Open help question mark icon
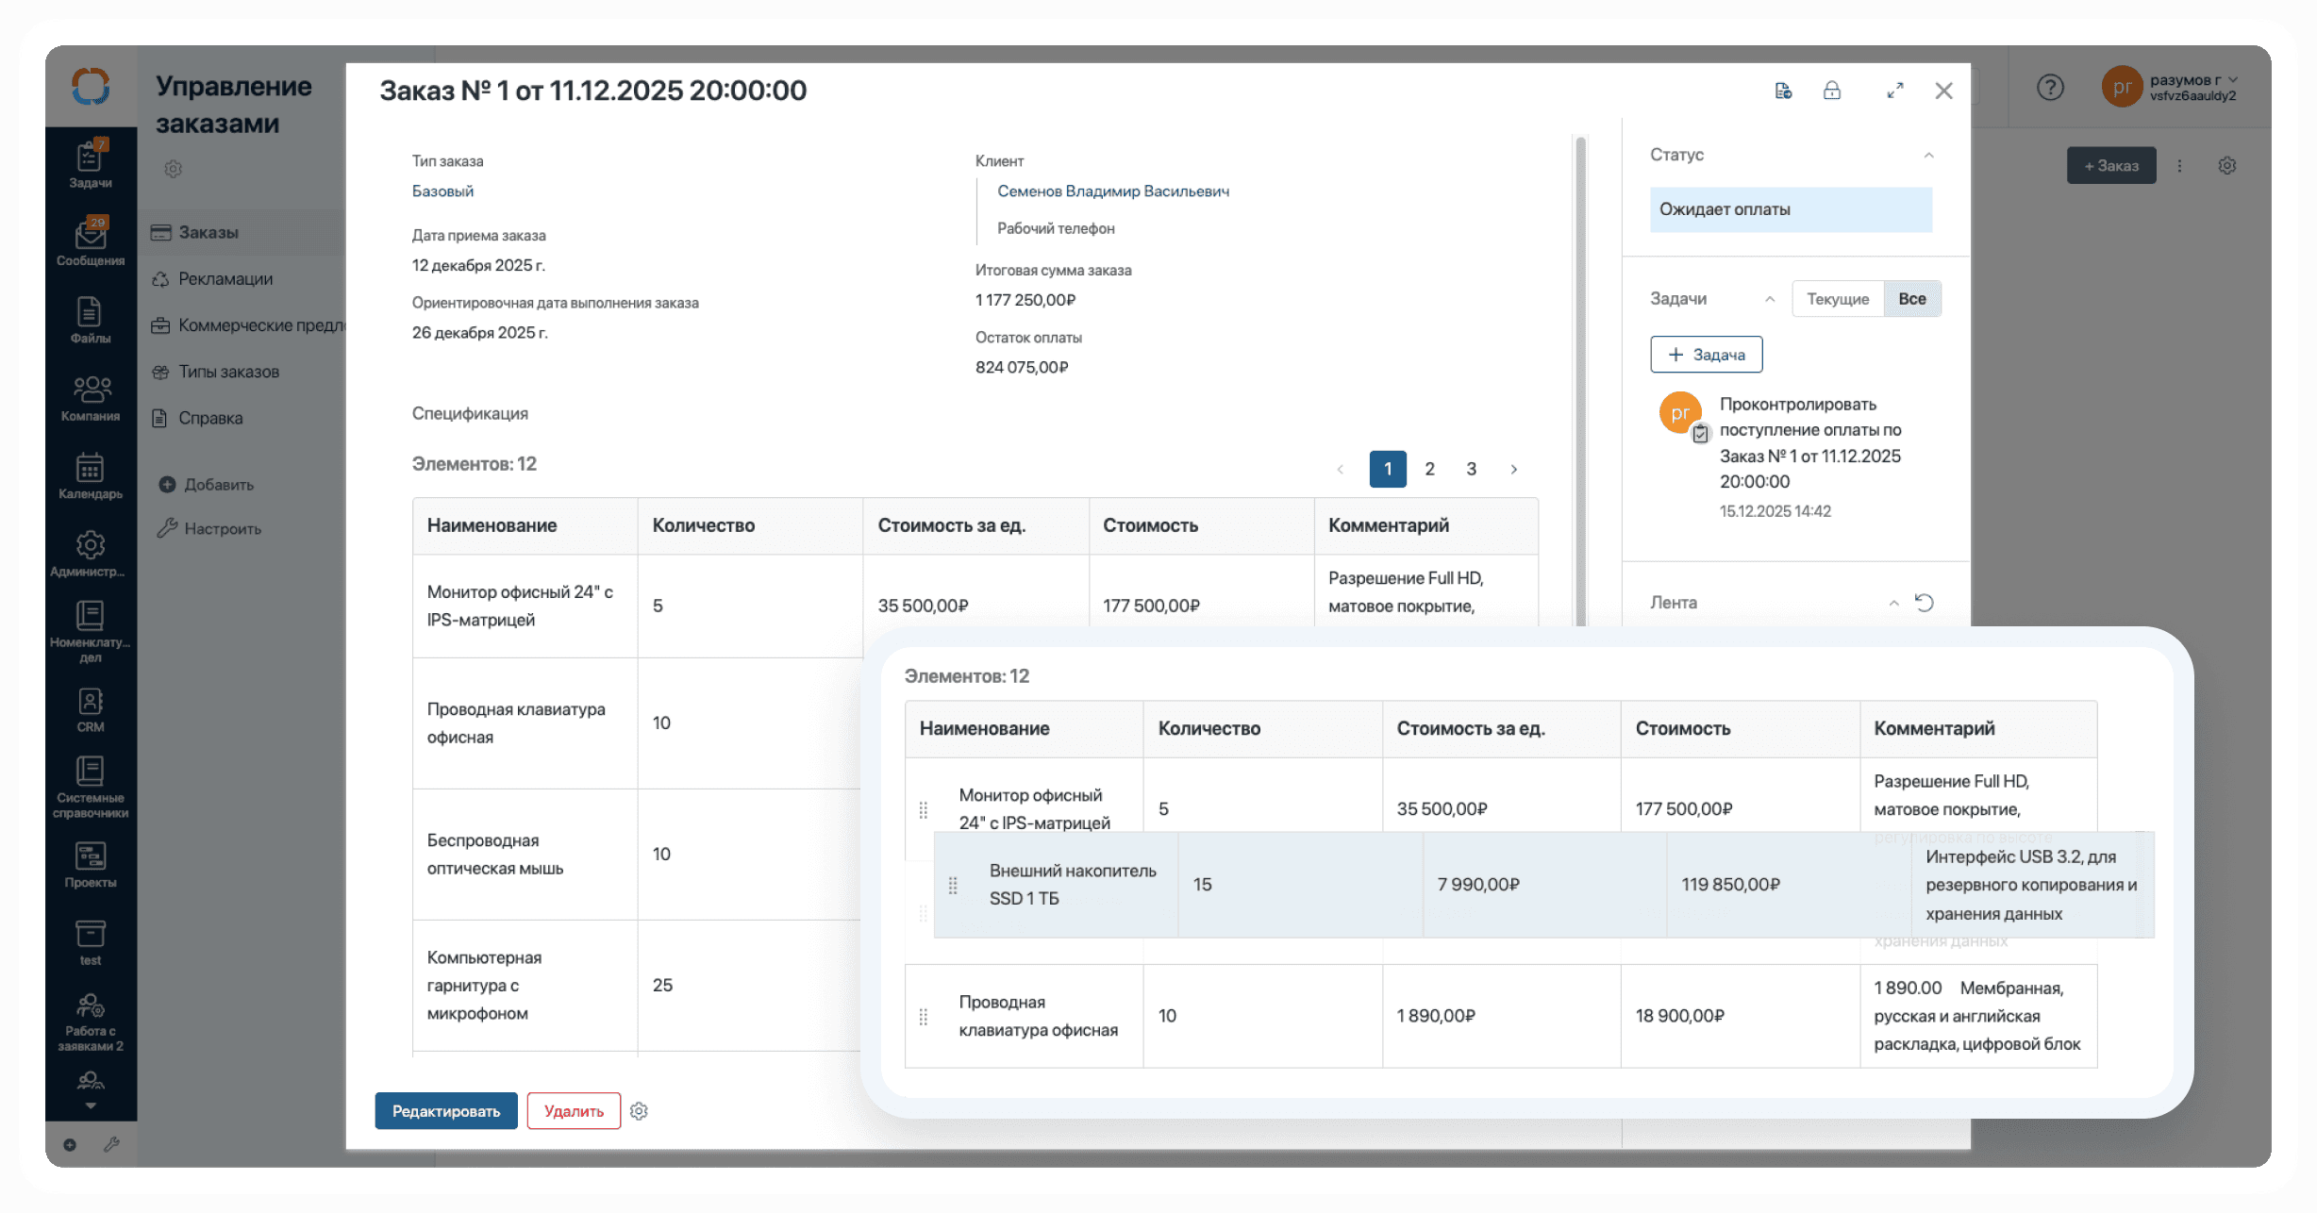 [2050, 88]
